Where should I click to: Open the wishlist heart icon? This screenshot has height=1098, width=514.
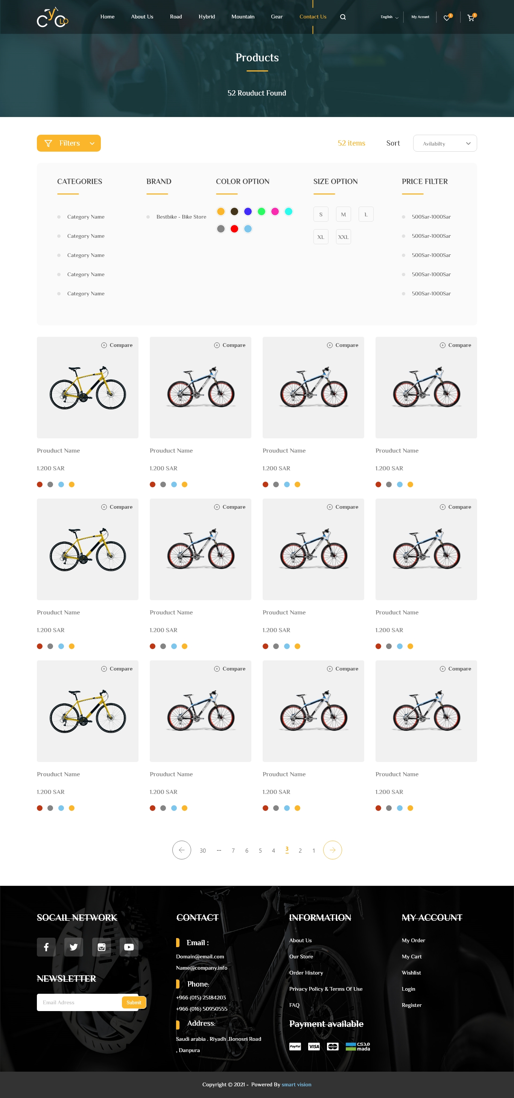pyautogui.click(x=446, y=18)
